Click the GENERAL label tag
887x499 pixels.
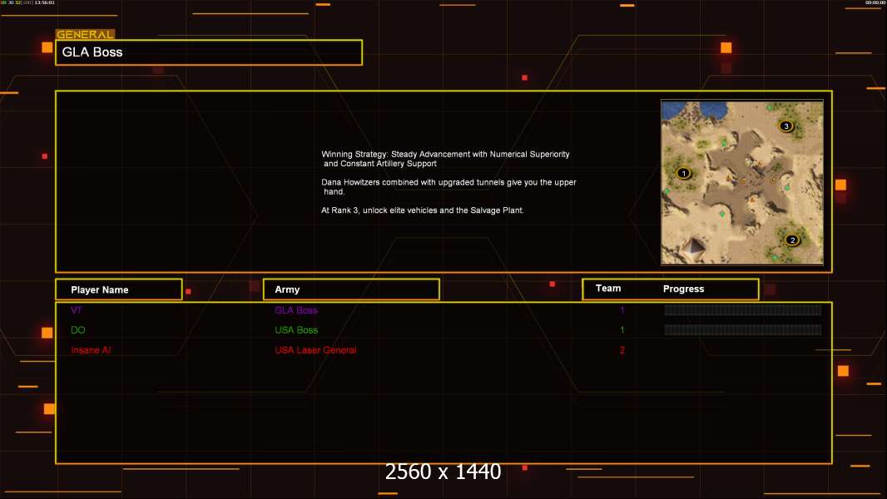[85, 35]
